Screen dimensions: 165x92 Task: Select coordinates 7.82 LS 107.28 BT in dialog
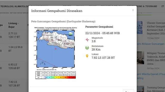tap(103, 58)
